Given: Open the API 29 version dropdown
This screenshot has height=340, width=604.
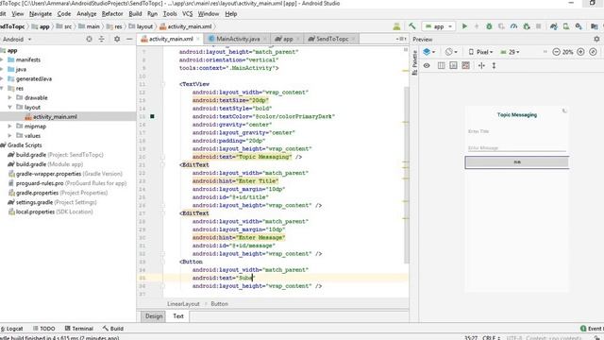Looking at the screenshot, I should point(510,52).
